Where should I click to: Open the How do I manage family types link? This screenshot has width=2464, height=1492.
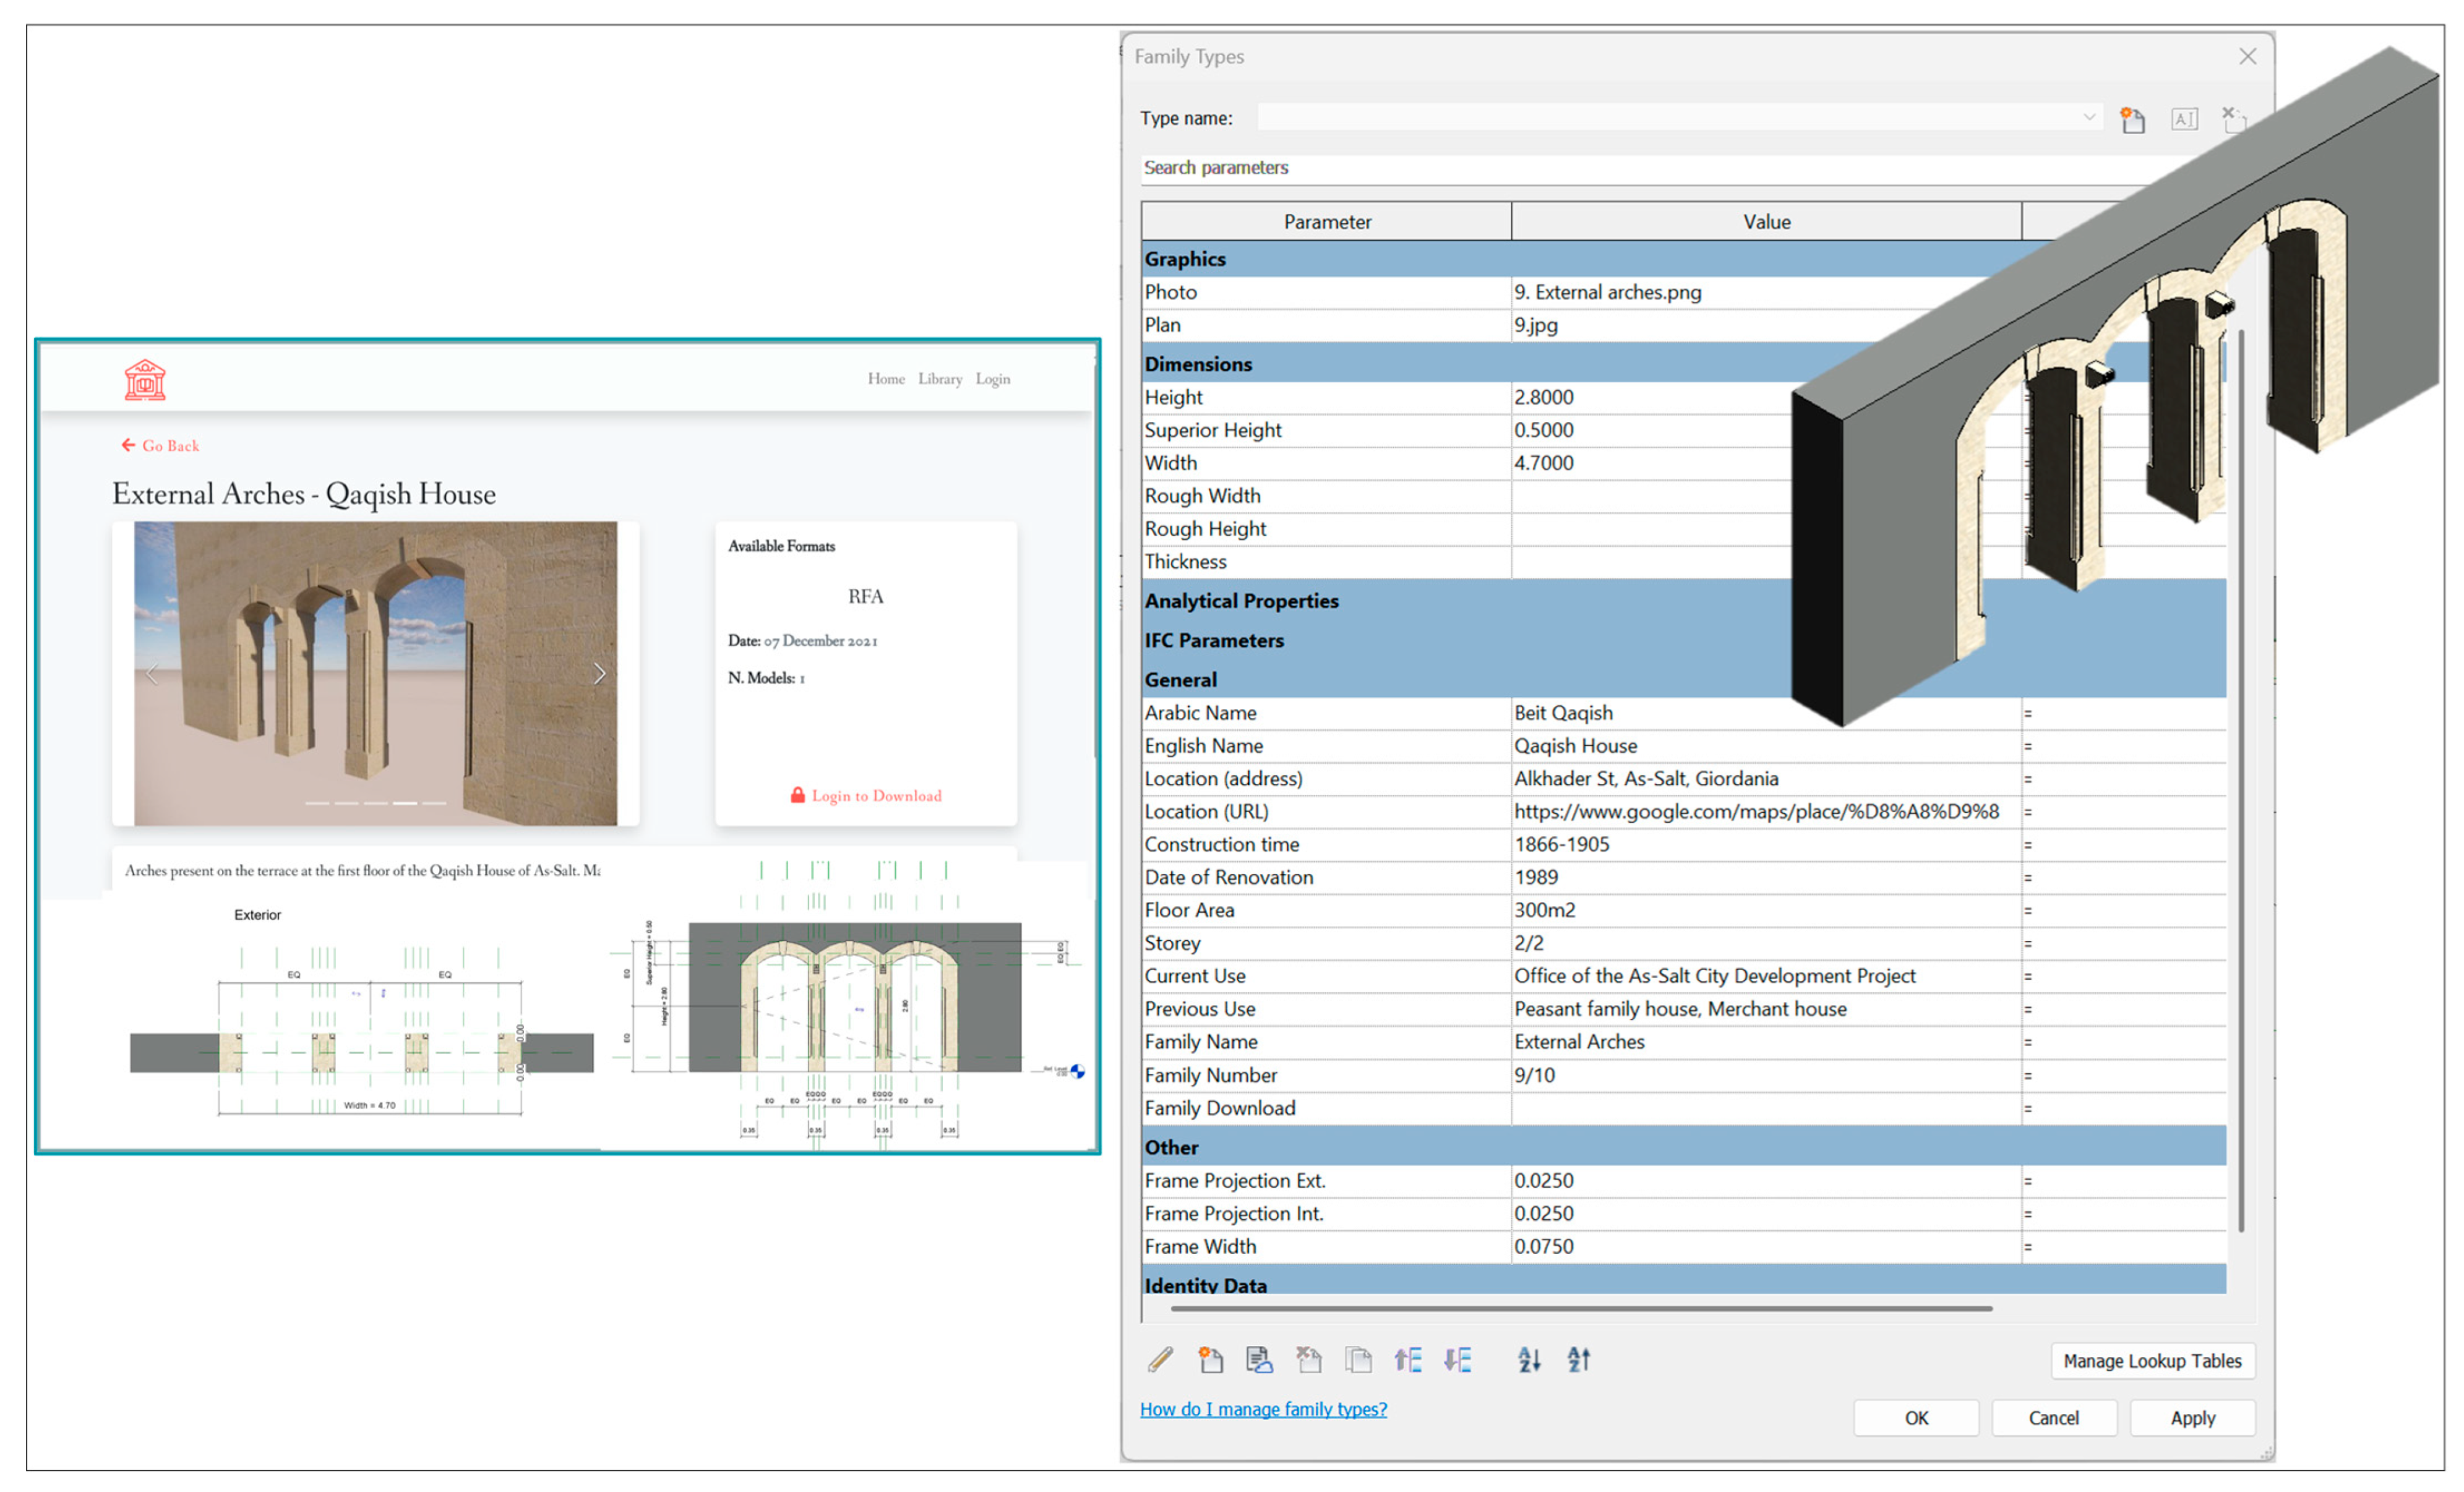coord(1263,1409)
